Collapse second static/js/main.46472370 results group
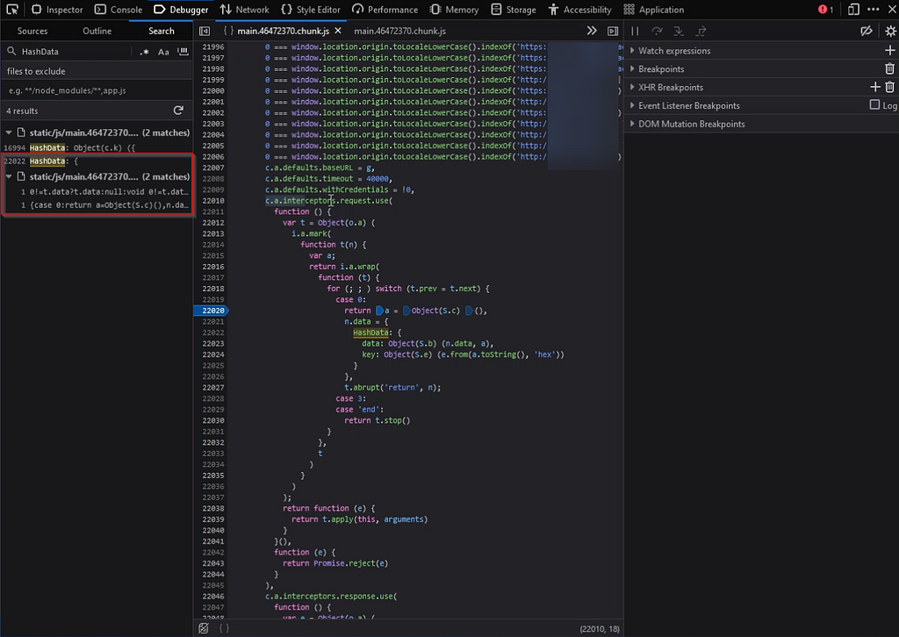The image size is (899, 637). point(9,176)
